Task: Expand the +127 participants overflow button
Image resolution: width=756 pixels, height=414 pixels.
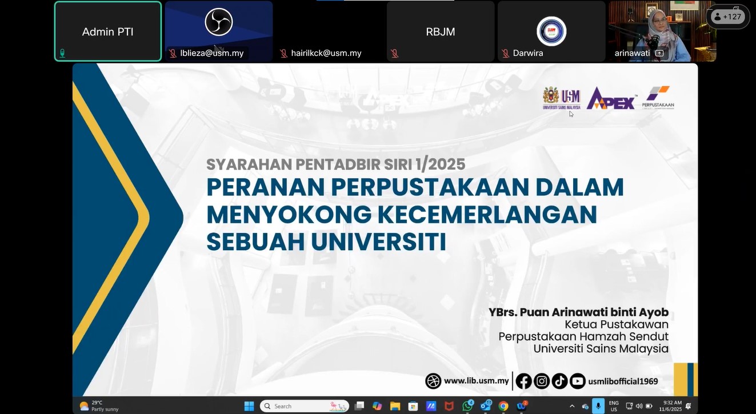Action: [x=727, y=17]
